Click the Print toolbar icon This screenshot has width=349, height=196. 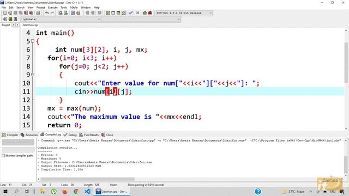[38, 13]
